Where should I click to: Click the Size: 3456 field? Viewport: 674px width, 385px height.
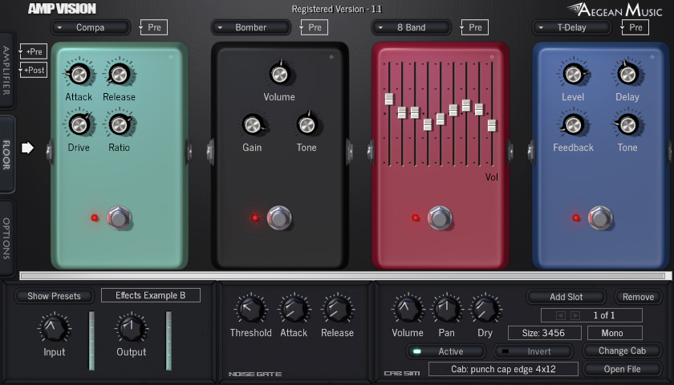click(544, 333)
